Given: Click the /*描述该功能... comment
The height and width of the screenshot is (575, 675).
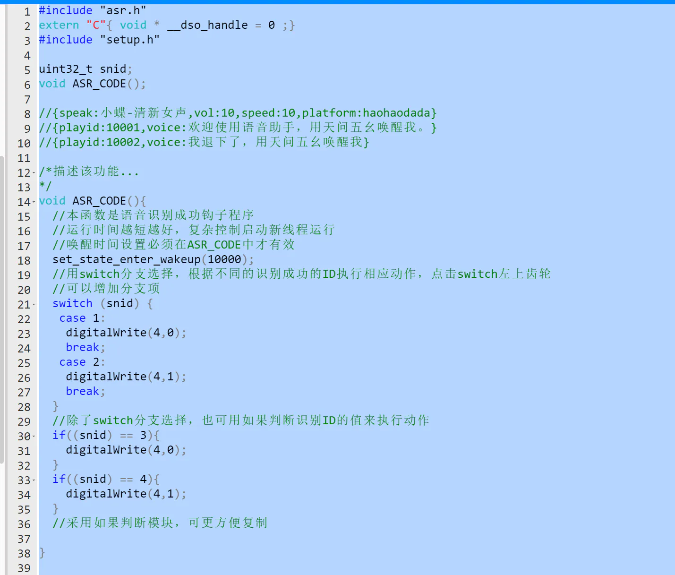Looking at the screenshot, I should pyautogui.click(x=89, y=172).
